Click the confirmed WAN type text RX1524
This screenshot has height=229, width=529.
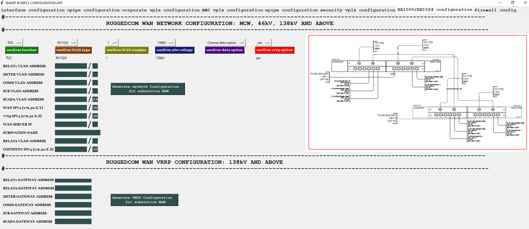coord(61,58)
